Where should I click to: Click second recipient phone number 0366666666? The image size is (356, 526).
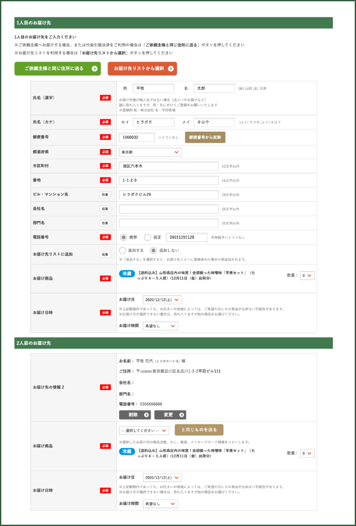tap(151, 404)
